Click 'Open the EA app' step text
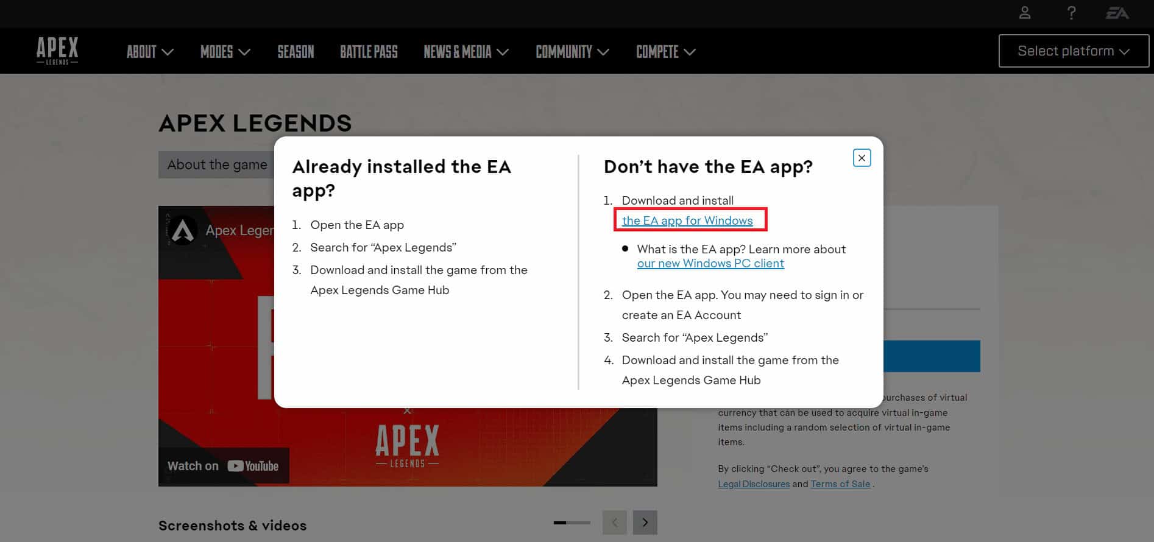 point(357,225)
